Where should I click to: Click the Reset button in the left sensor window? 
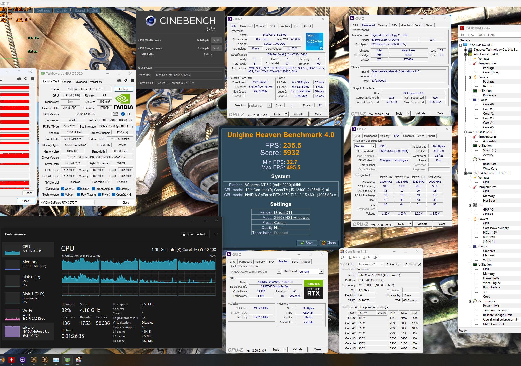28,193
